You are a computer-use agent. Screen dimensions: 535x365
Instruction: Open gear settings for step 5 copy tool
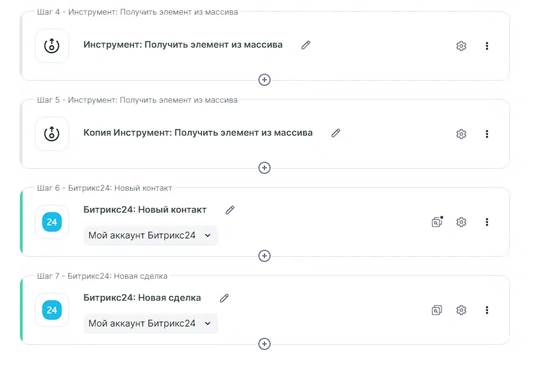pyautogui.click(x=461, y=134)
